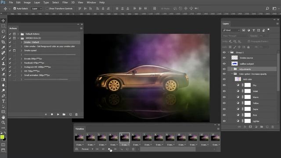Click the Delete trash icon in Actions panel
Screen dimensions: 281x158
point(76,114)
